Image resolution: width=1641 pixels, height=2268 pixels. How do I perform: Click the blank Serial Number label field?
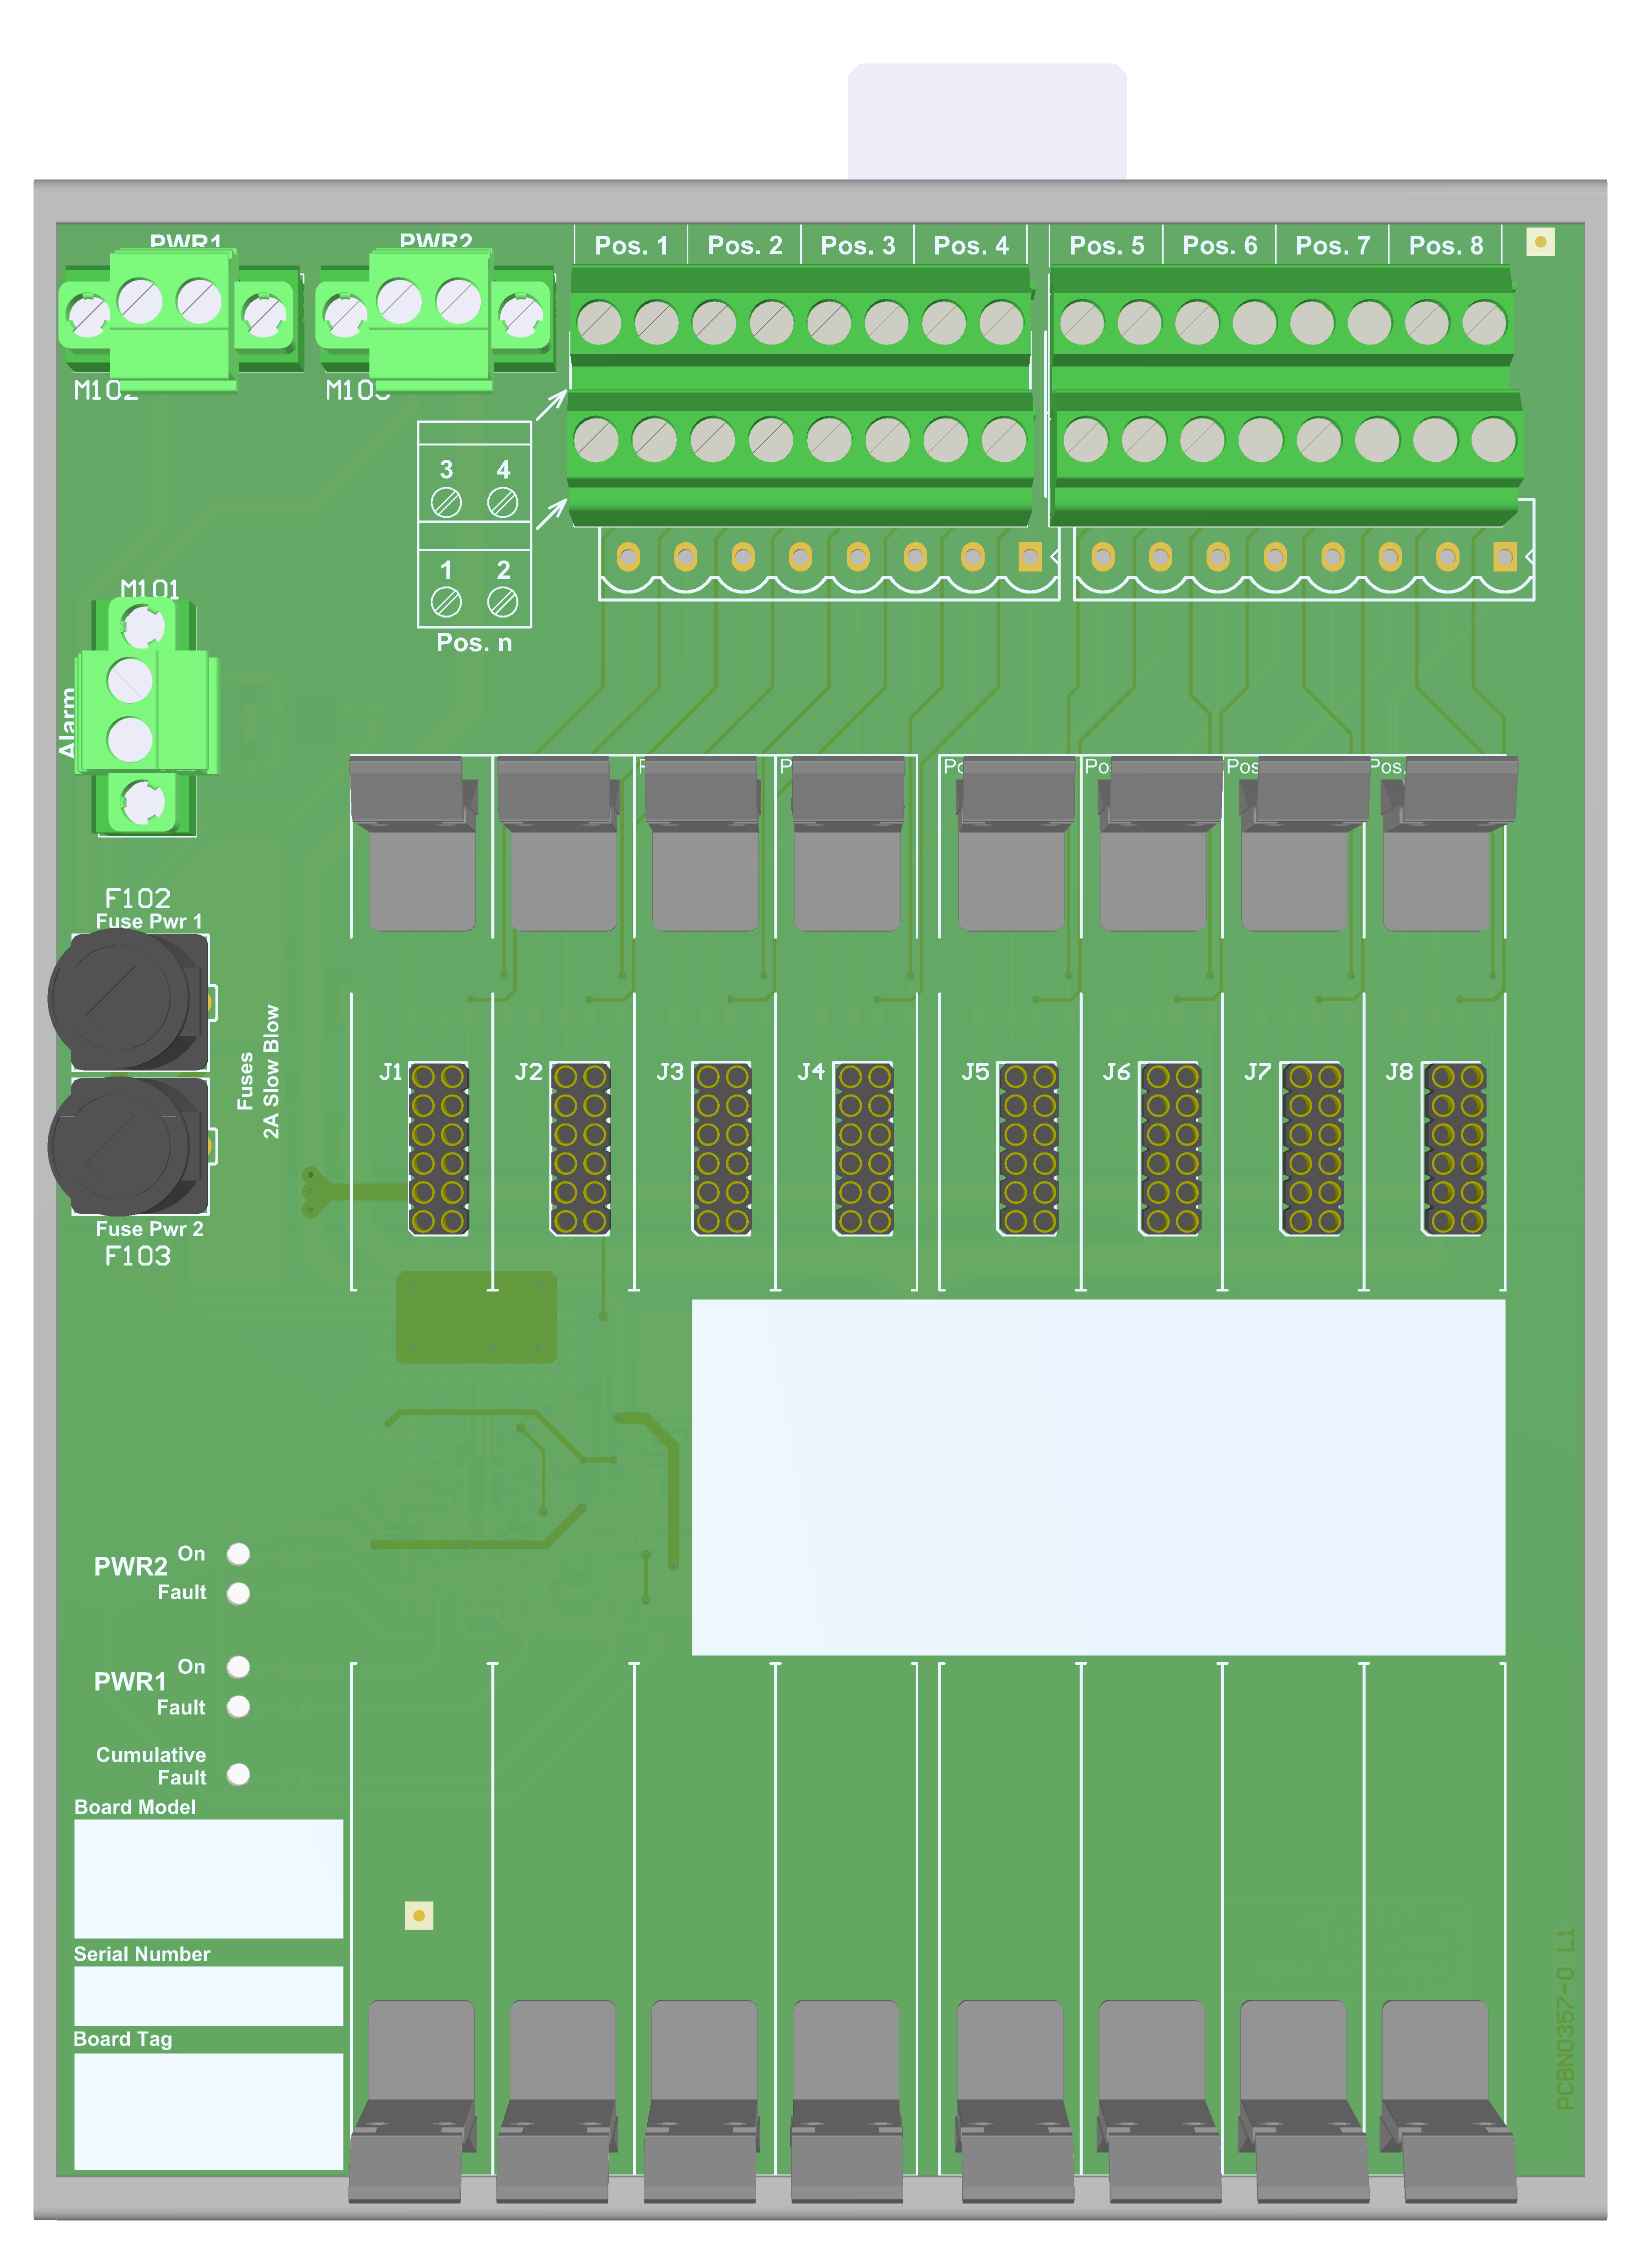pyautogui.click(x=208, y=1996)
